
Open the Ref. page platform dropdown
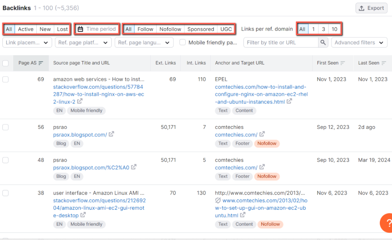pos(83,42)
